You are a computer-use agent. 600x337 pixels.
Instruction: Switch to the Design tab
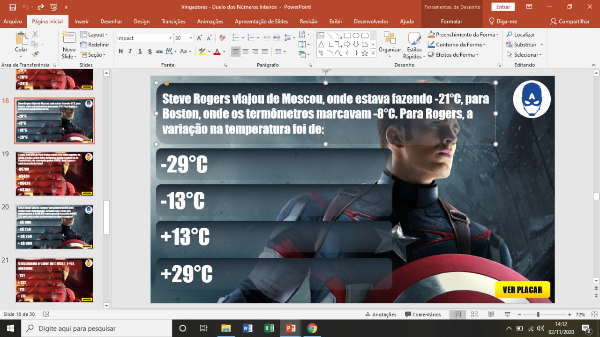[142, 21]
